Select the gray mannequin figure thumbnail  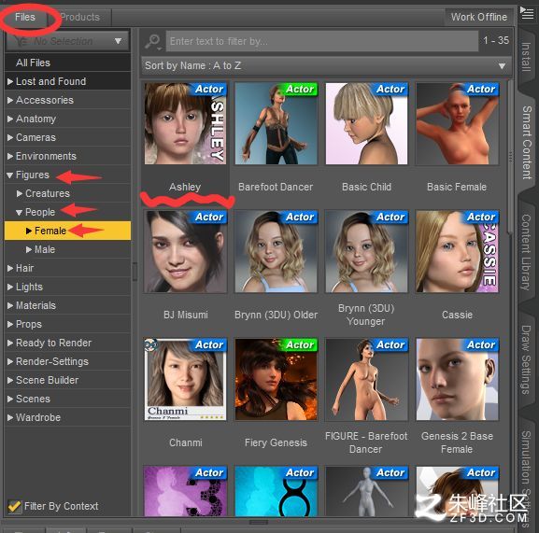[x=367, y=491]
